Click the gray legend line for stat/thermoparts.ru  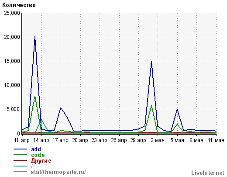coord(20,172)
